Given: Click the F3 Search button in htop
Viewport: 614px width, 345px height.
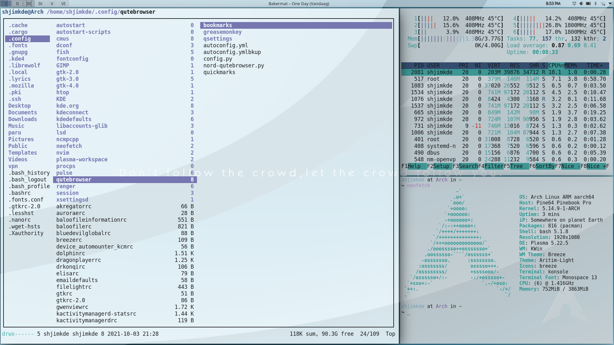Looking at the screenshot, I should (465, 166).
